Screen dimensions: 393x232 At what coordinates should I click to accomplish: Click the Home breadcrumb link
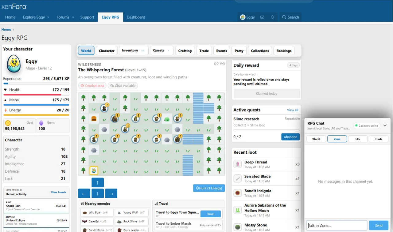6,29
